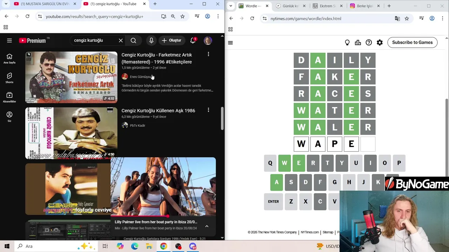449x252 pixels.
Task: Open Wordle help question mark icon
Action: click(369, 43)
